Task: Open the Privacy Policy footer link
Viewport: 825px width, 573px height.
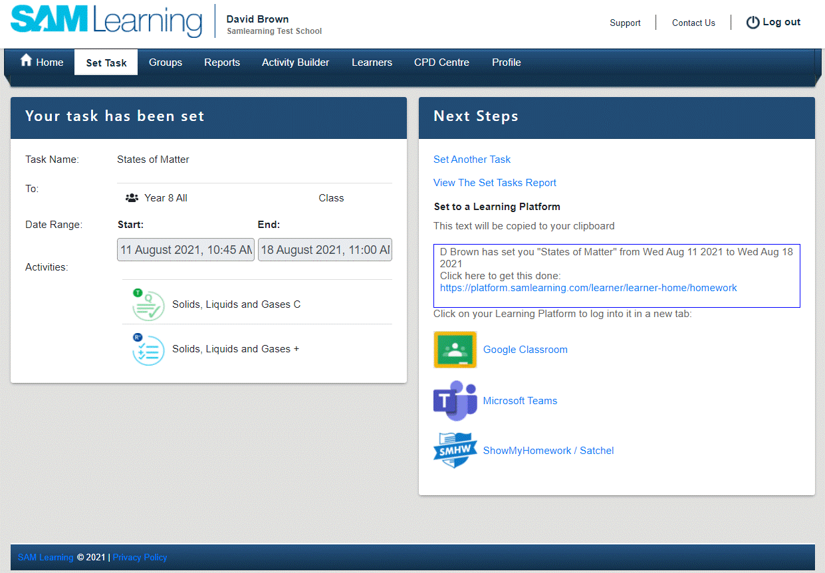Action: [x=140, y=558]
